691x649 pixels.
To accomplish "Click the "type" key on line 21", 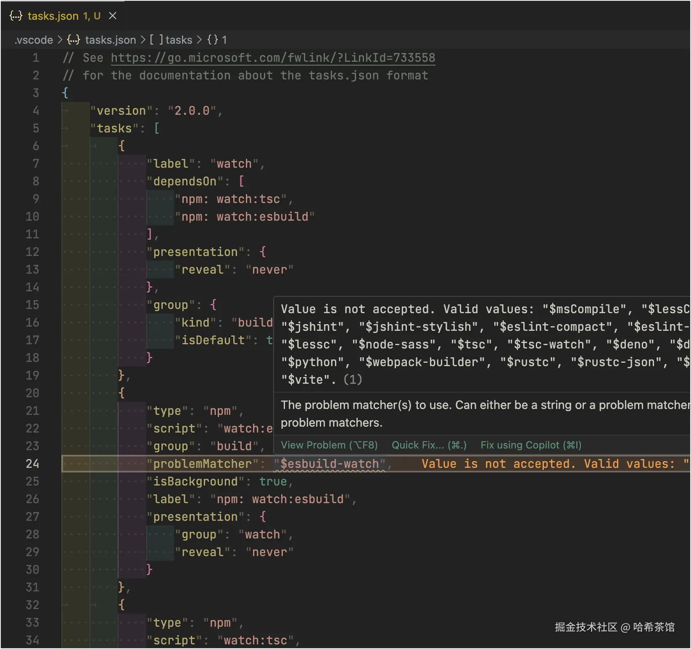I will click(x=167, y=411).
